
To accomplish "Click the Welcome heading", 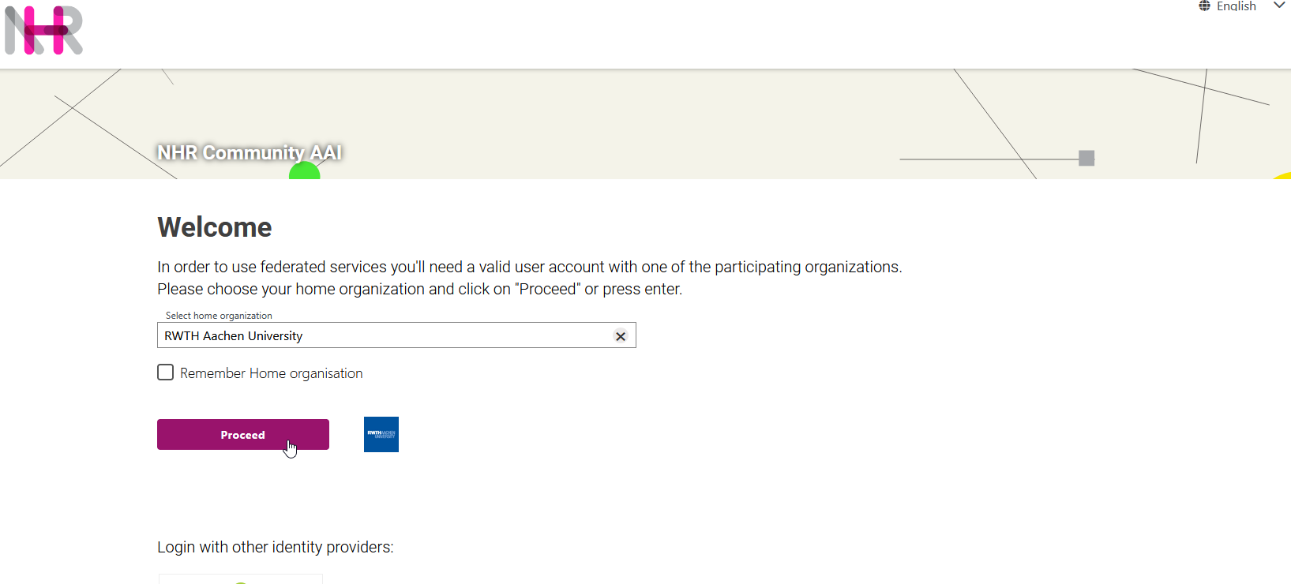I will click(215, 227).
